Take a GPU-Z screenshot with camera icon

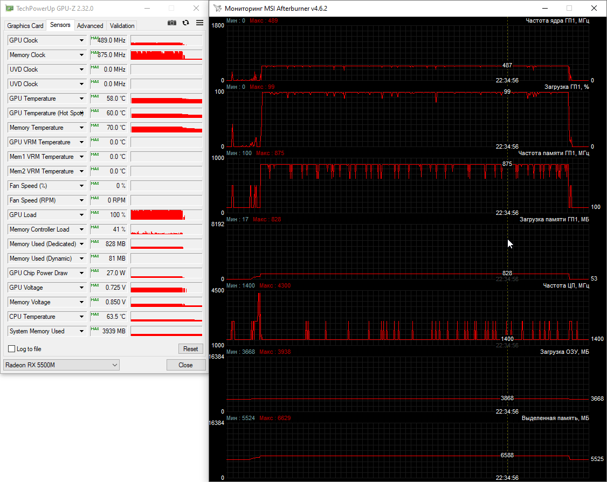click(x=172, y=23)
